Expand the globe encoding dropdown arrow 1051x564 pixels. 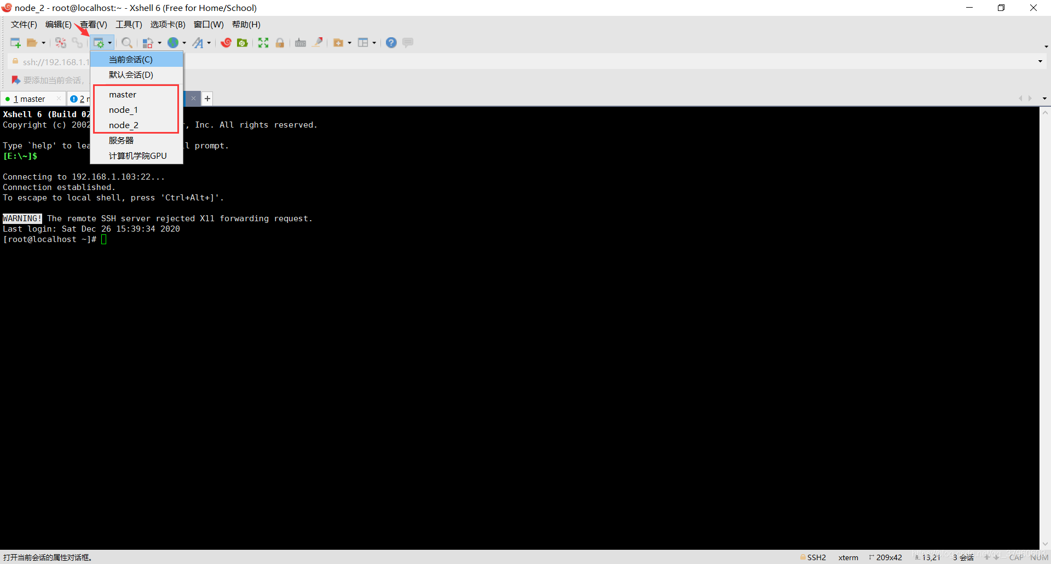tap(184, 43)
